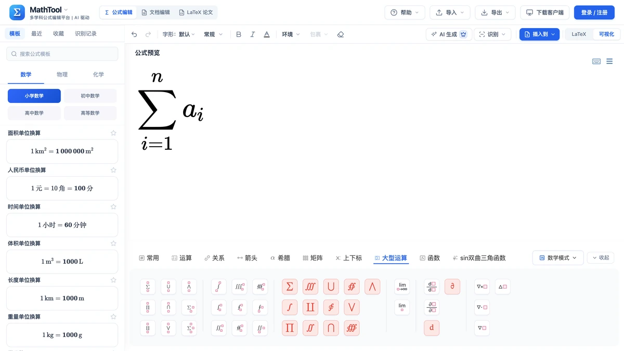Click the 搜索公式模板 search field

coord(62,54)
